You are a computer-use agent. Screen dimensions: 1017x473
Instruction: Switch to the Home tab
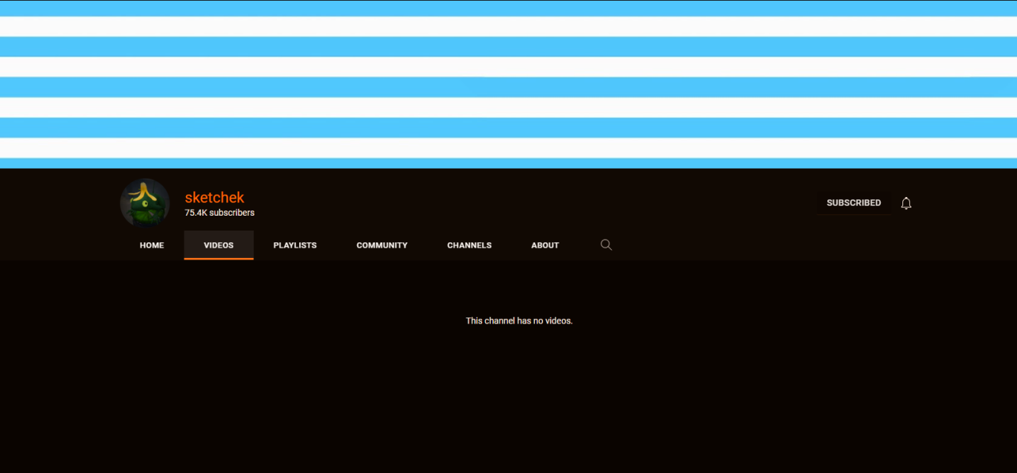152,245
